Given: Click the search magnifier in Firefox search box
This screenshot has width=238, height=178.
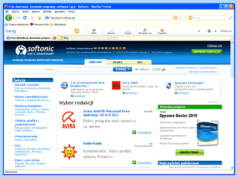Looking at the screenshot, I should click(230, 18).
